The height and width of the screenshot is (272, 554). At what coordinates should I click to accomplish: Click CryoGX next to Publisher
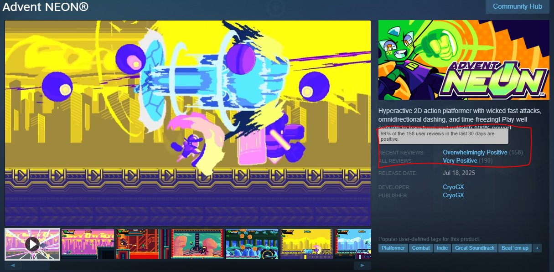click(453, 195)
